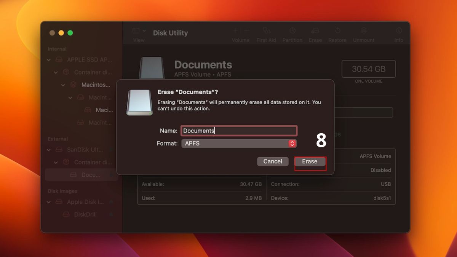Click the Name field containing Documents

coord(239,131)
